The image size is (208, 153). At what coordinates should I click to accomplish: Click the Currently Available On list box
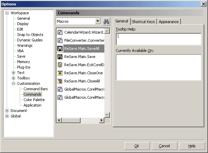tap(159, 68)
